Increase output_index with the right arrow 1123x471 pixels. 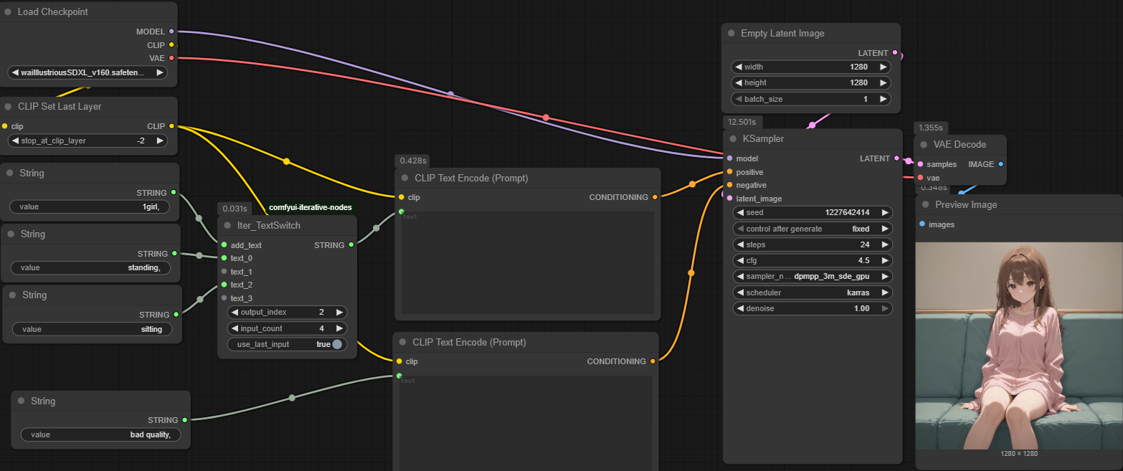tap(338, 312)
